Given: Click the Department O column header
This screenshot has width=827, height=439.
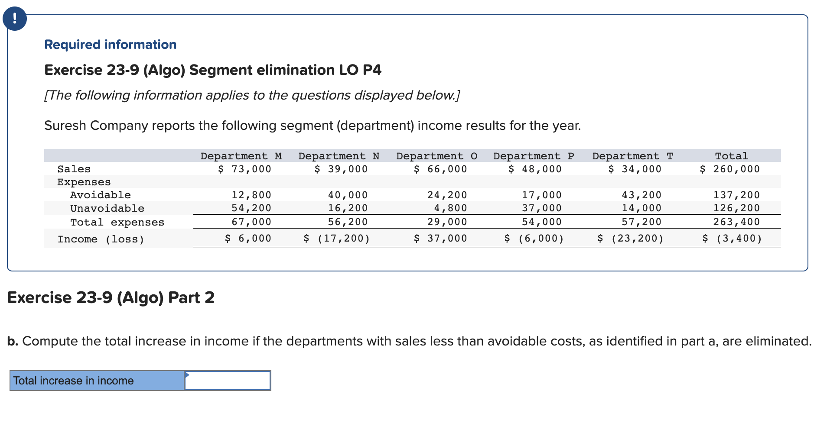Looking at the screenshot, I should click(436, 156).
